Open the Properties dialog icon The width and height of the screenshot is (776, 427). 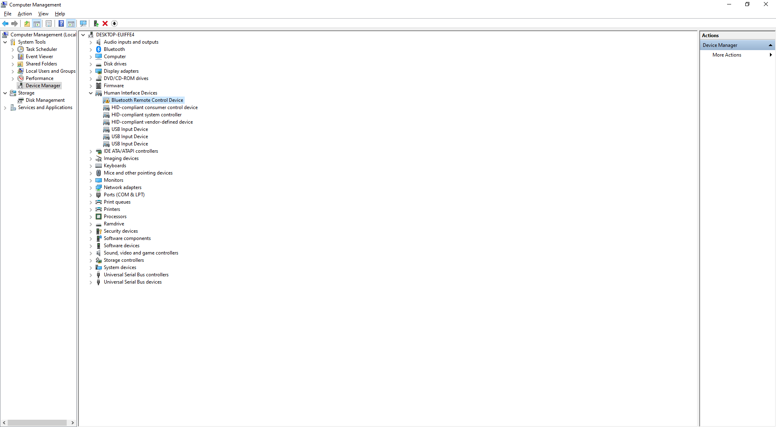(x=49, y=23)
